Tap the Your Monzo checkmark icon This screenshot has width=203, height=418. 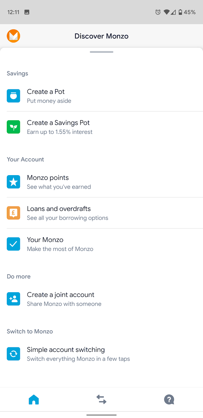[x=13, y=244]
